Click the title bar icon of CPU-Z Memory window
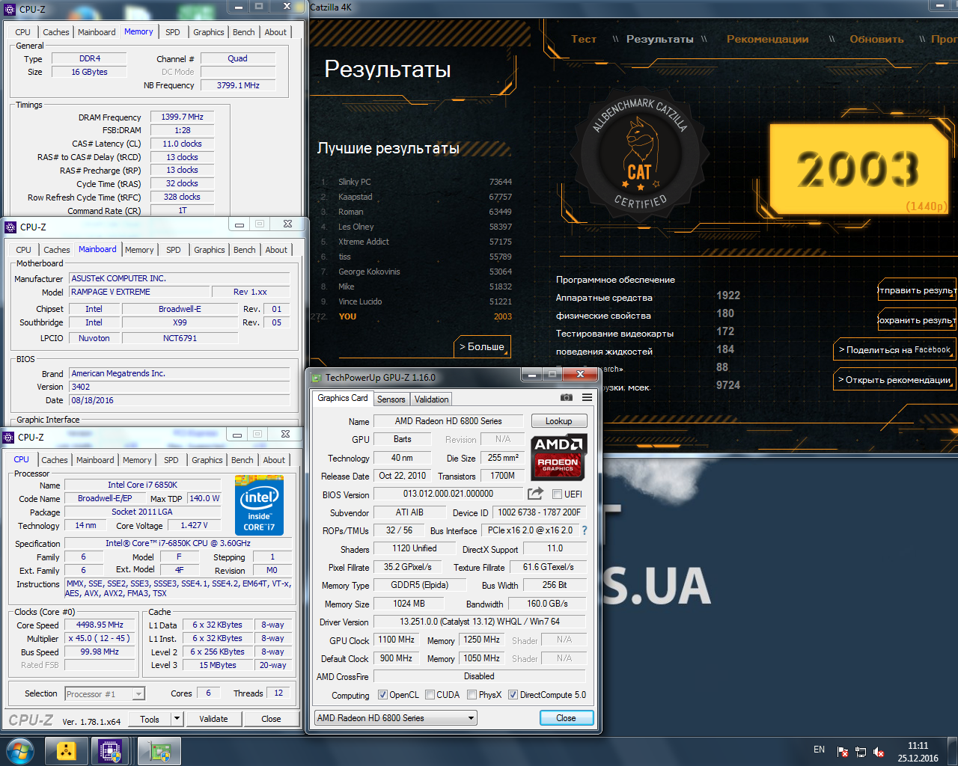Screen dimensions: 958x766 [x=10, y=9]
